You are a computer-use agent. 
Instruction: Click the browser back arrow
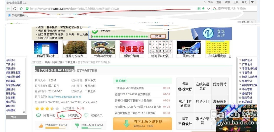tap(8, 9)
